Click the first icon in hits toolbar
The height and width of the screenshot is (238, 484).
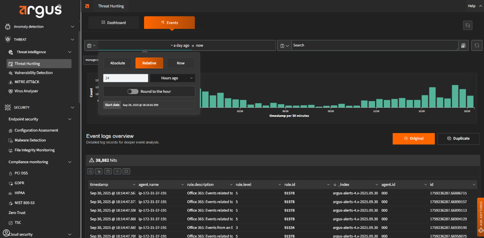tap(90, 171)
